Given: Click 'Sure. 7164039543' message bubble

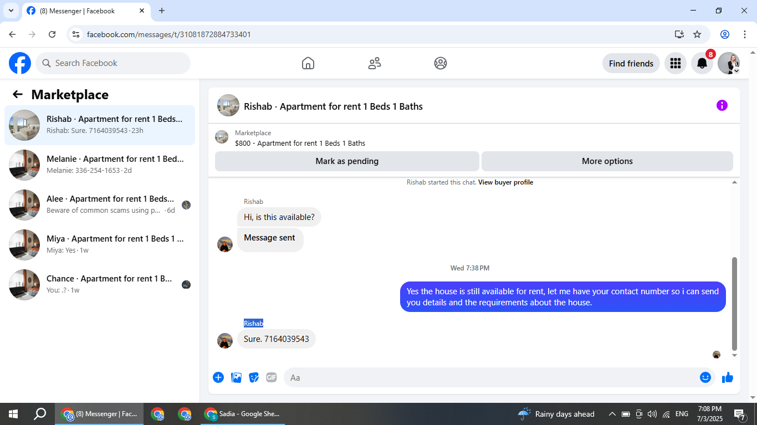Looking at the screenshot, I should (277, 339).
